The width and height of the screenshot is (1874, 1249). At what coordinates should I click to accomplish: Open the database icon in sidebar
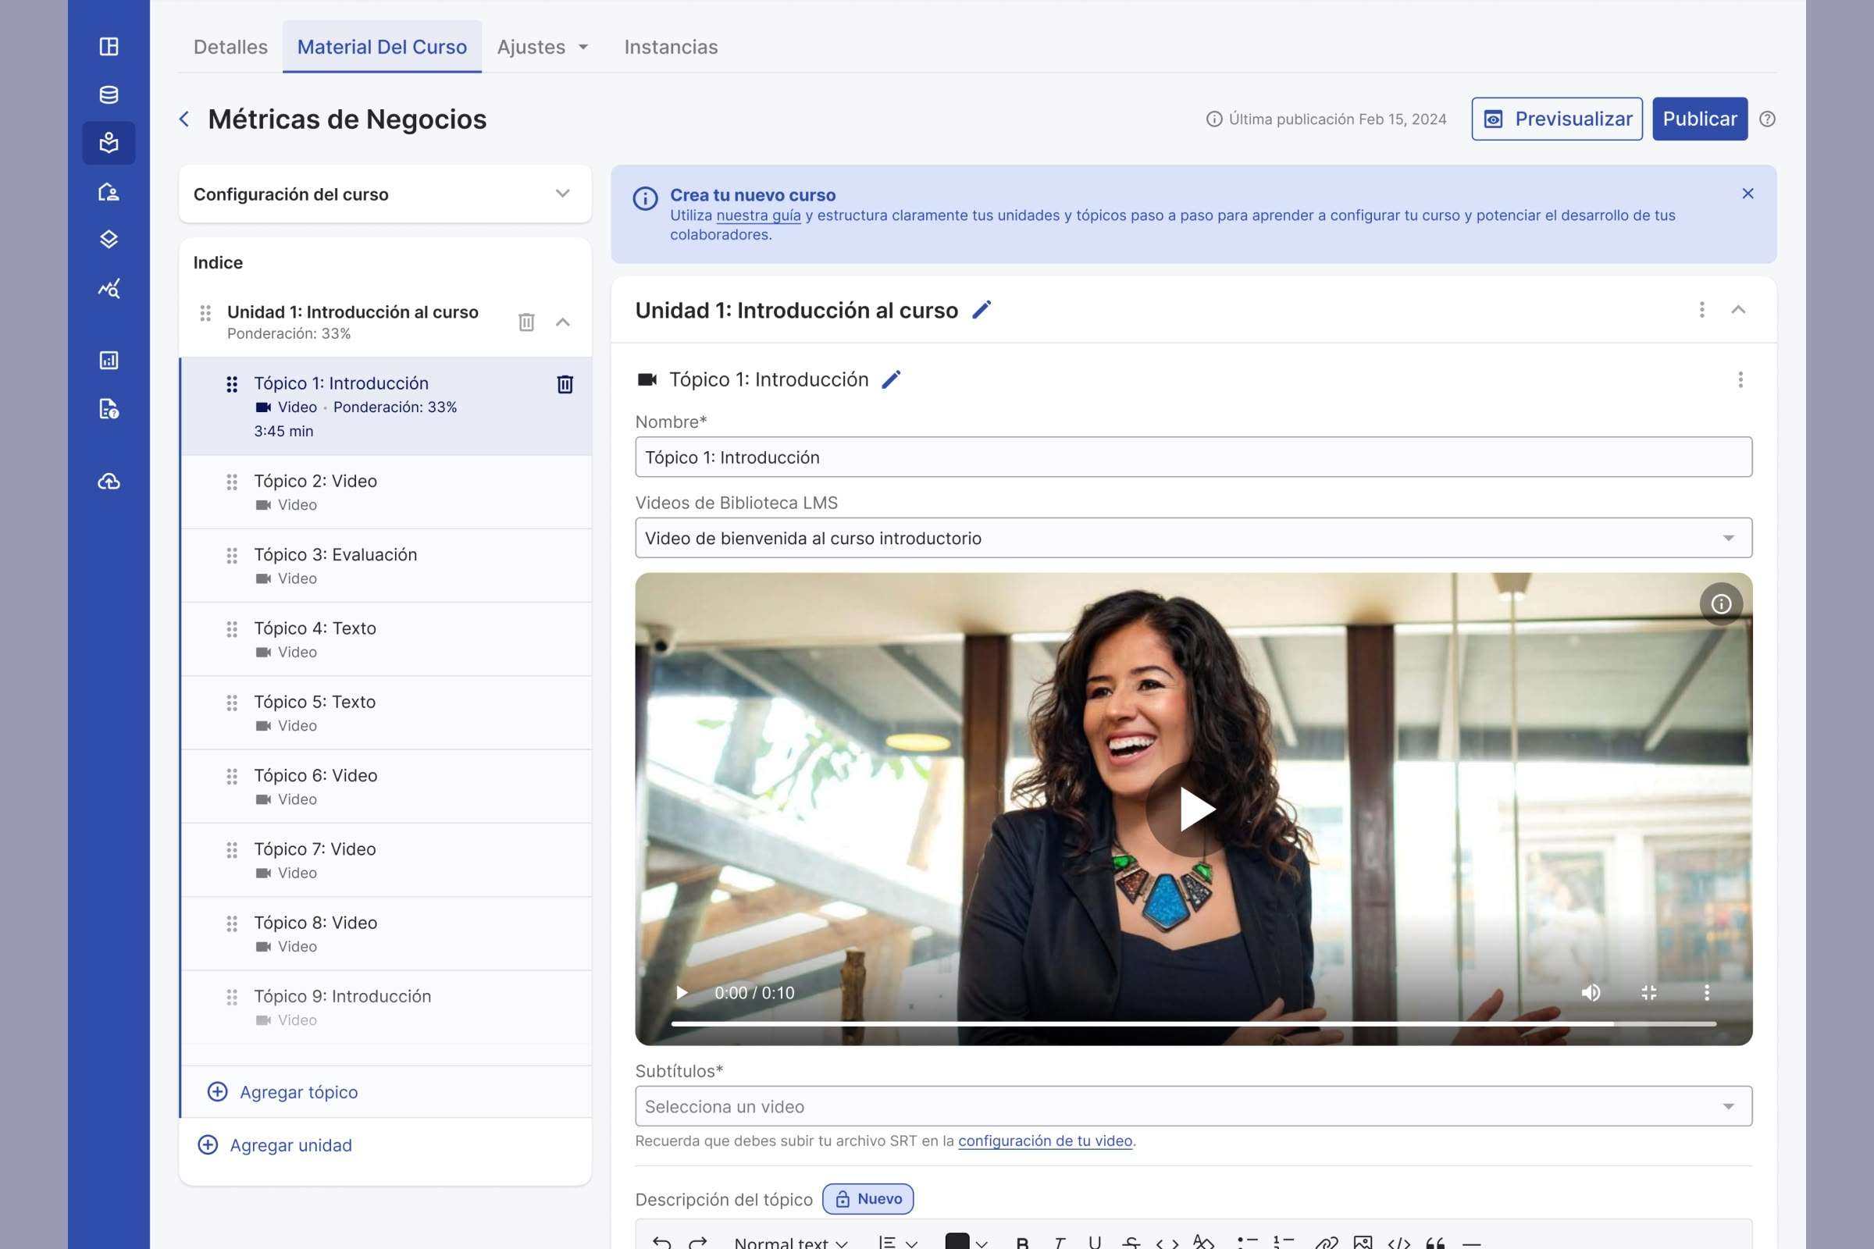[x=109, y=94]
